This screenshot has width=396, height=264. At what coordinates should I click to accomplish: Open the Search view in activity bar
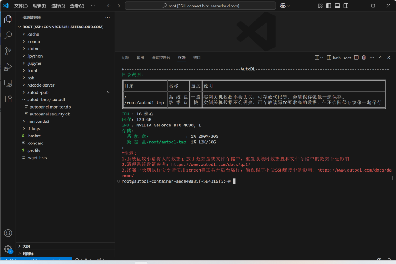pos(8,35)
